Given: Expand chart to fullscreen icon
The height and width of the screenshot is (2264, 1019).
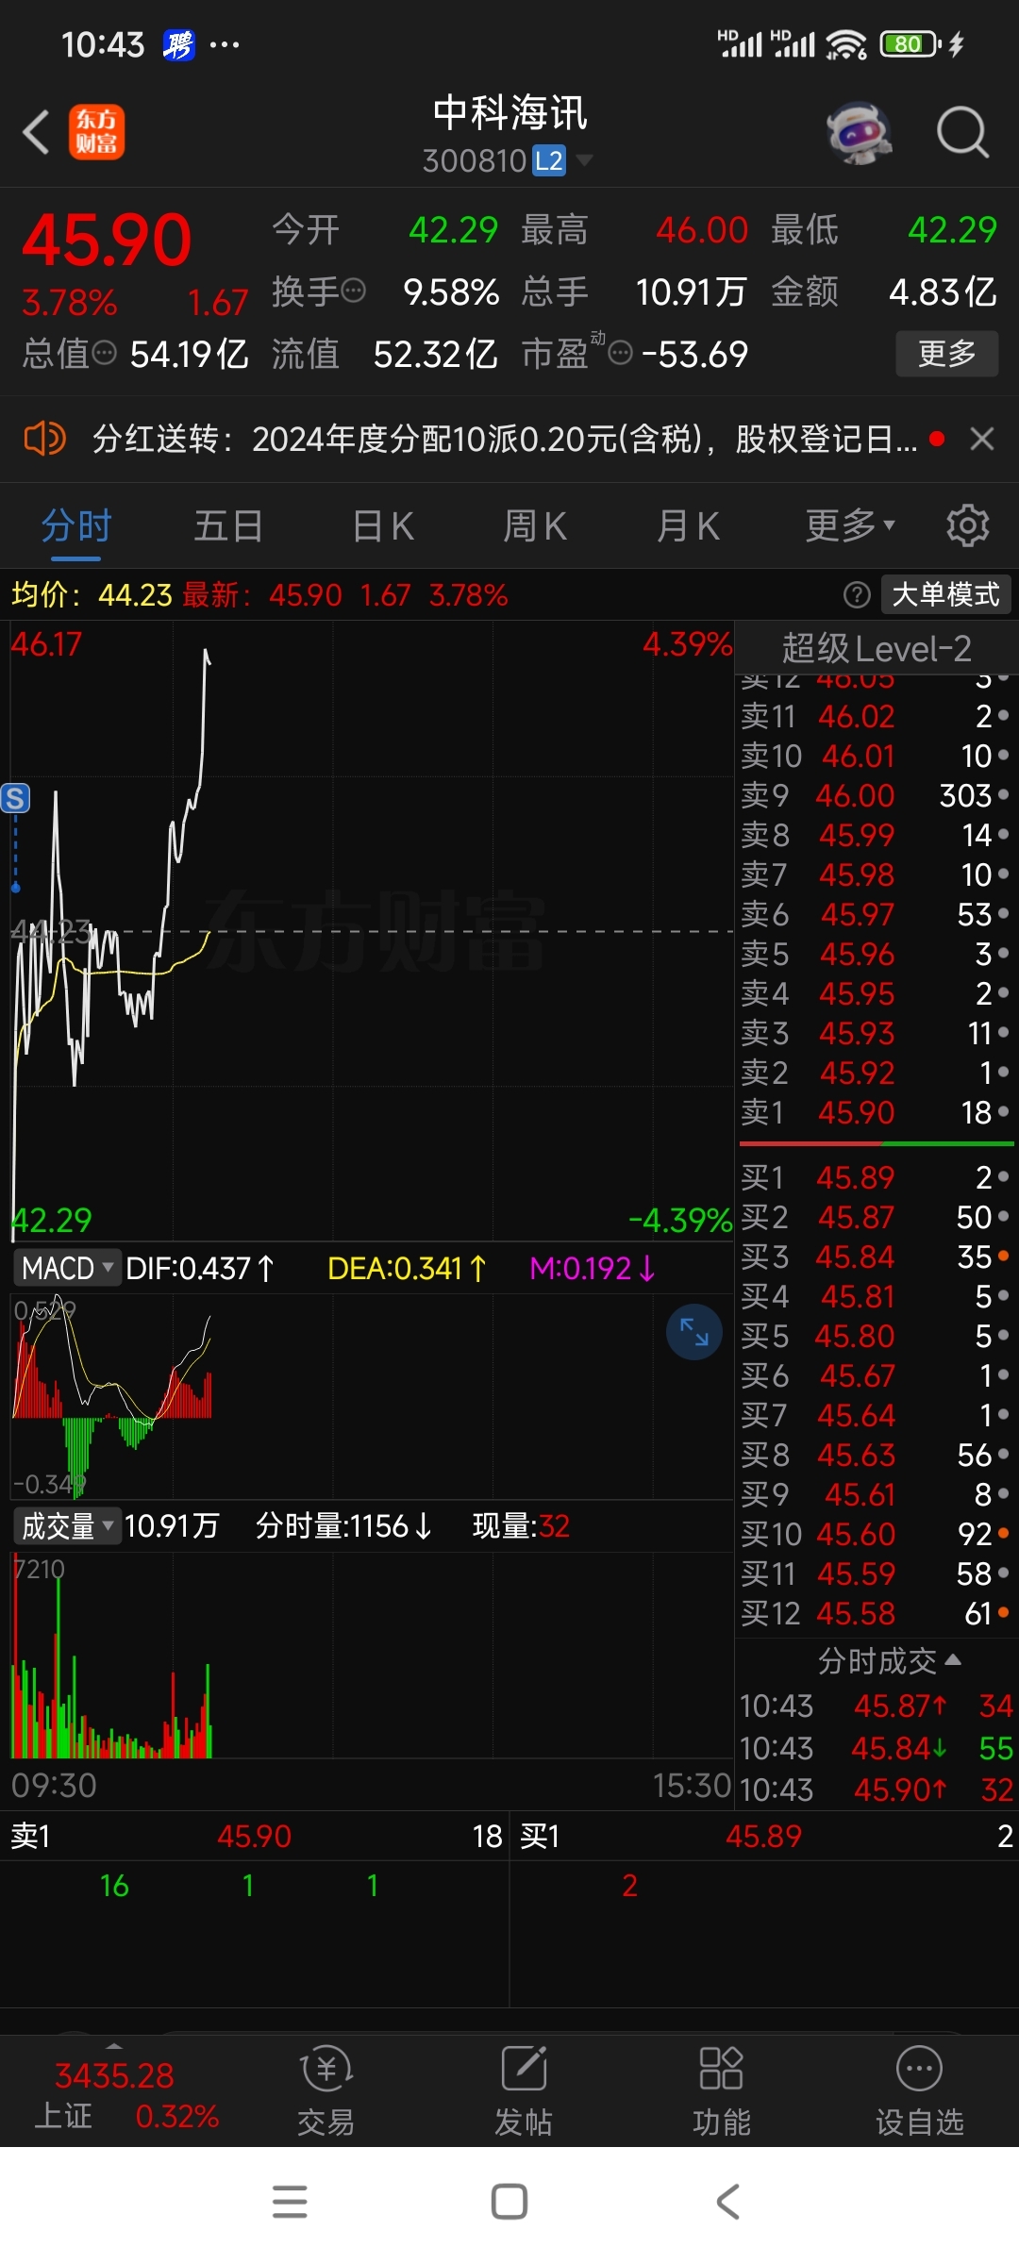Looking at the screenshot, I should coord(694,1331).
